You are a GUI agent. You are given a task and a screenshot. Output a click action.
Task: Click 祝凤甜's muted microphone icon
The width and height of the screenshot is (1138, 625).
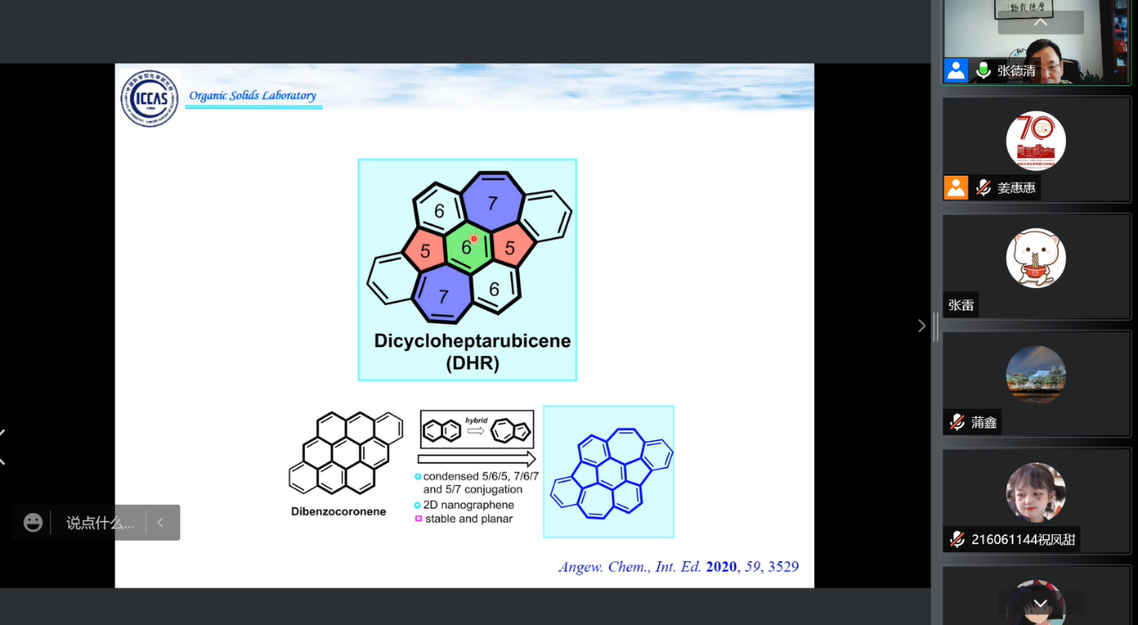958,539
